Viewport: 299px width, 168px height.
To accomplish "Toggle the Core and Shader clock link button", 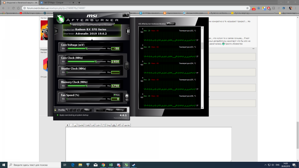I will coord(127,66).
